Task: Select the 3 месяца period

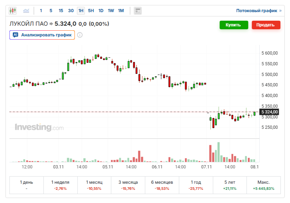Action: point(128,185)
